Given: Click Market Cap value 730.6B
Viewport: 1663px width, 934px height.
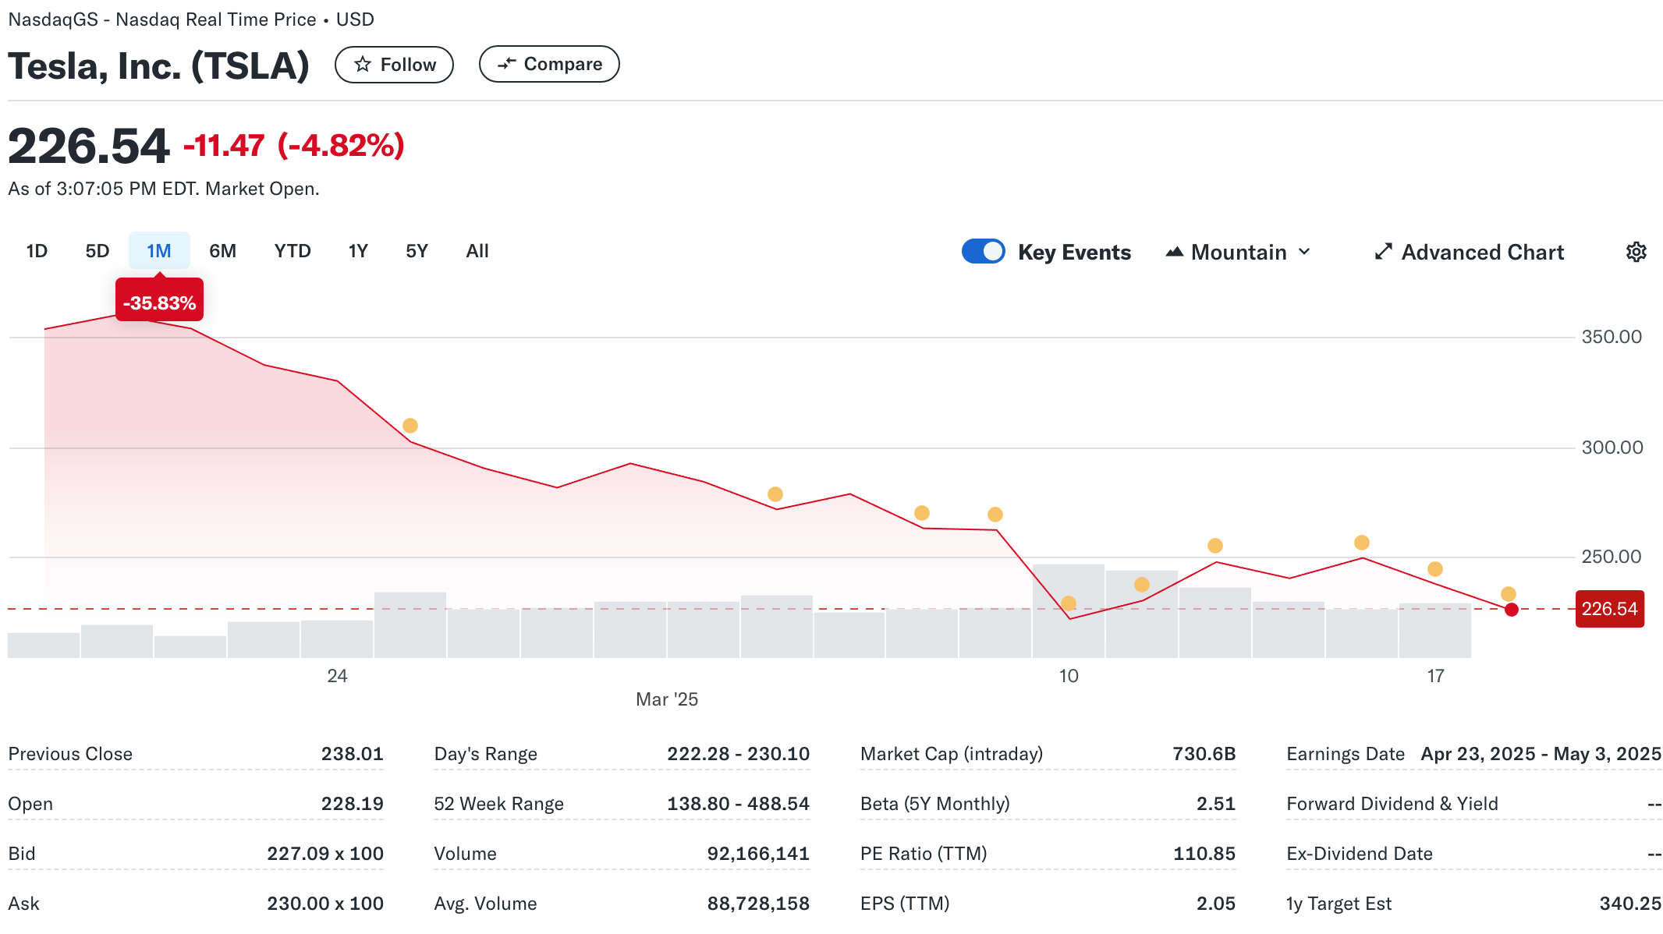Looking at the screenshot, I should click(x=1204, y=754).
